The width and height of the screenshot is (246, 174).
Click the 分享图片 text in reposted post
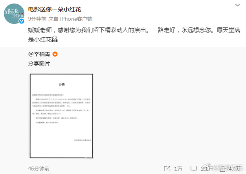coord(39,63)
